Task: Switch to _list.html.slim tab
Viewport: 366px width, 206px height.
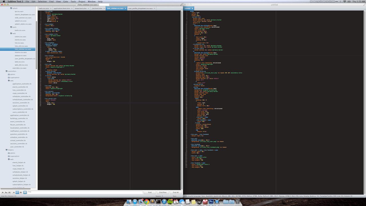Action: 97,9
